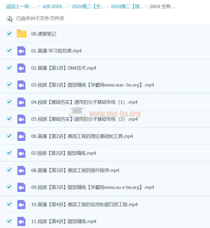Viewport: 210px width, 228px height.
Task: Click video icon for 04.视频 遗传的分子基础专练（1）
Action: tap(21, 102)
